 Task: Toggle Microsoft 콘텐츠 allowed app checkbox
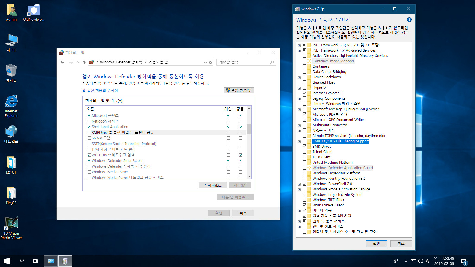tap(89, 116)
